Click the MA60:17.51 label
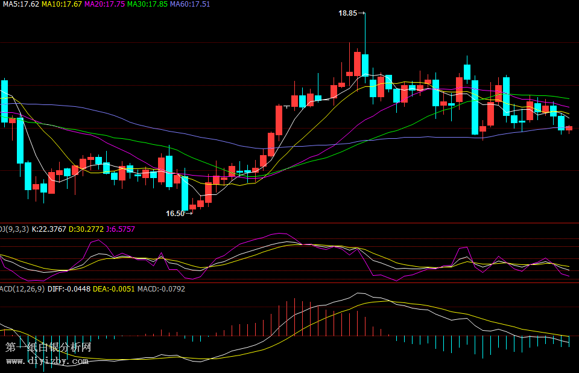 (190, 4)
